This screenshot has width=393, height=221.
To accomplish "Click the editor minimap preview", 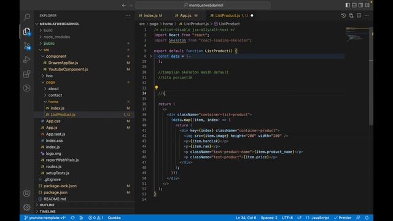I will [357, 34].
